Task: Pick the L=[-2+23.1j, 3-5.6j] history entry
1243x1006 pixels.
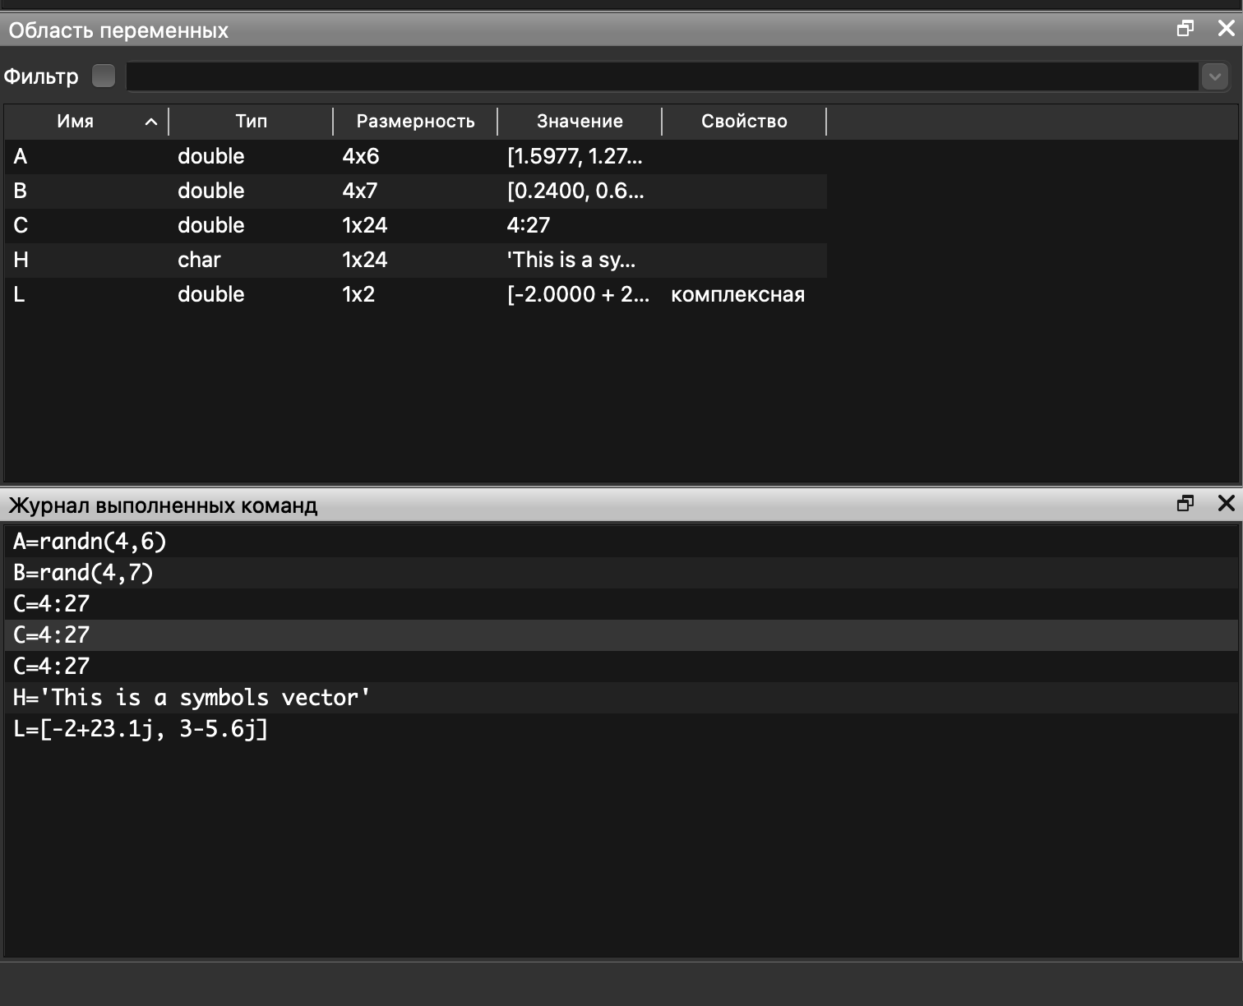Action: (x=141, y=729)
